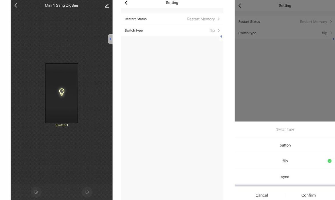Go back from the dimmed Setting screen

coord(240,6)
